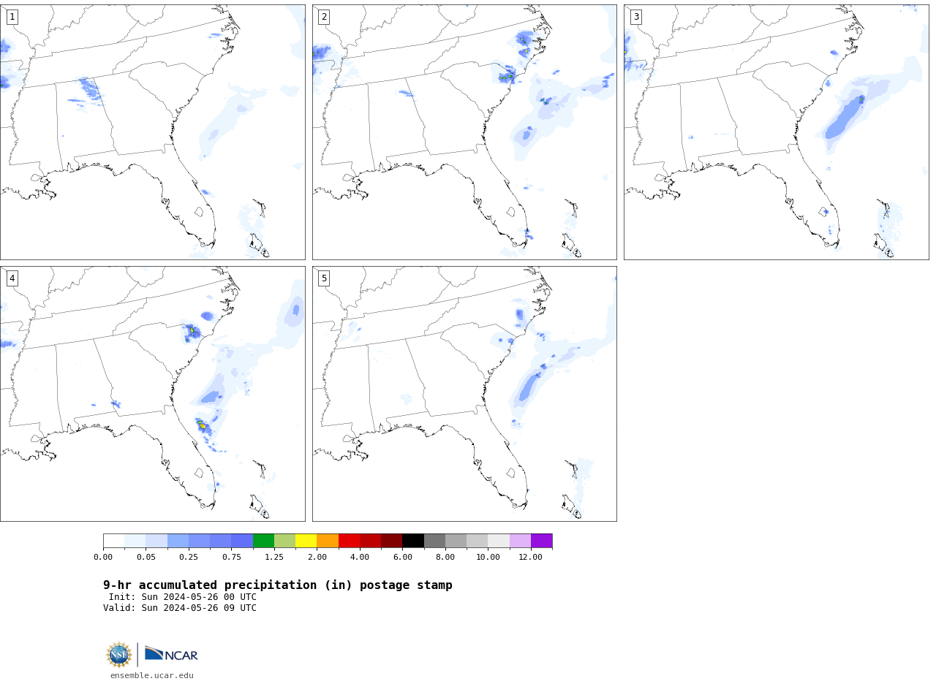Select the bright red colorbar swatch
Viewport: 936px width, 684px height.
(349, 541)
